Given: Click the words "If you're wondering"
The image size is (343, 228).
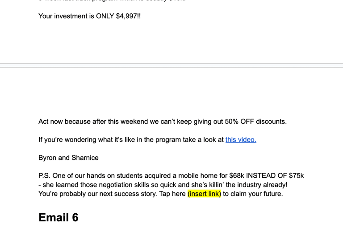Looking at the screenshot, I should (x=67, y=140).
